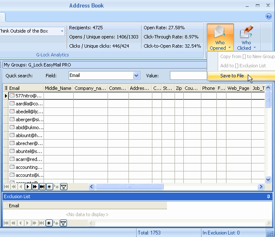Viewport: 275px width, 237px height.
Task: Click the grid horizontal scrollbar thumb
Action: (x=129, y=187)
